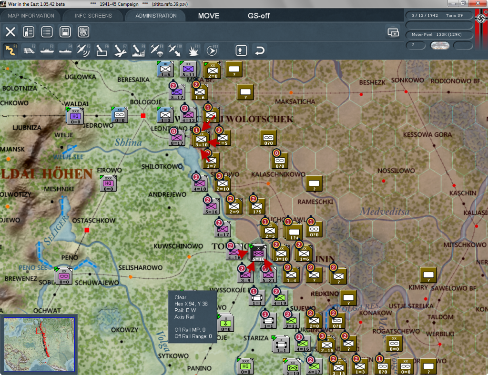This screenshot has height=375, width=488.
Task: Open the person-with-list preferences icon
Action: click(x=29, y=32)
